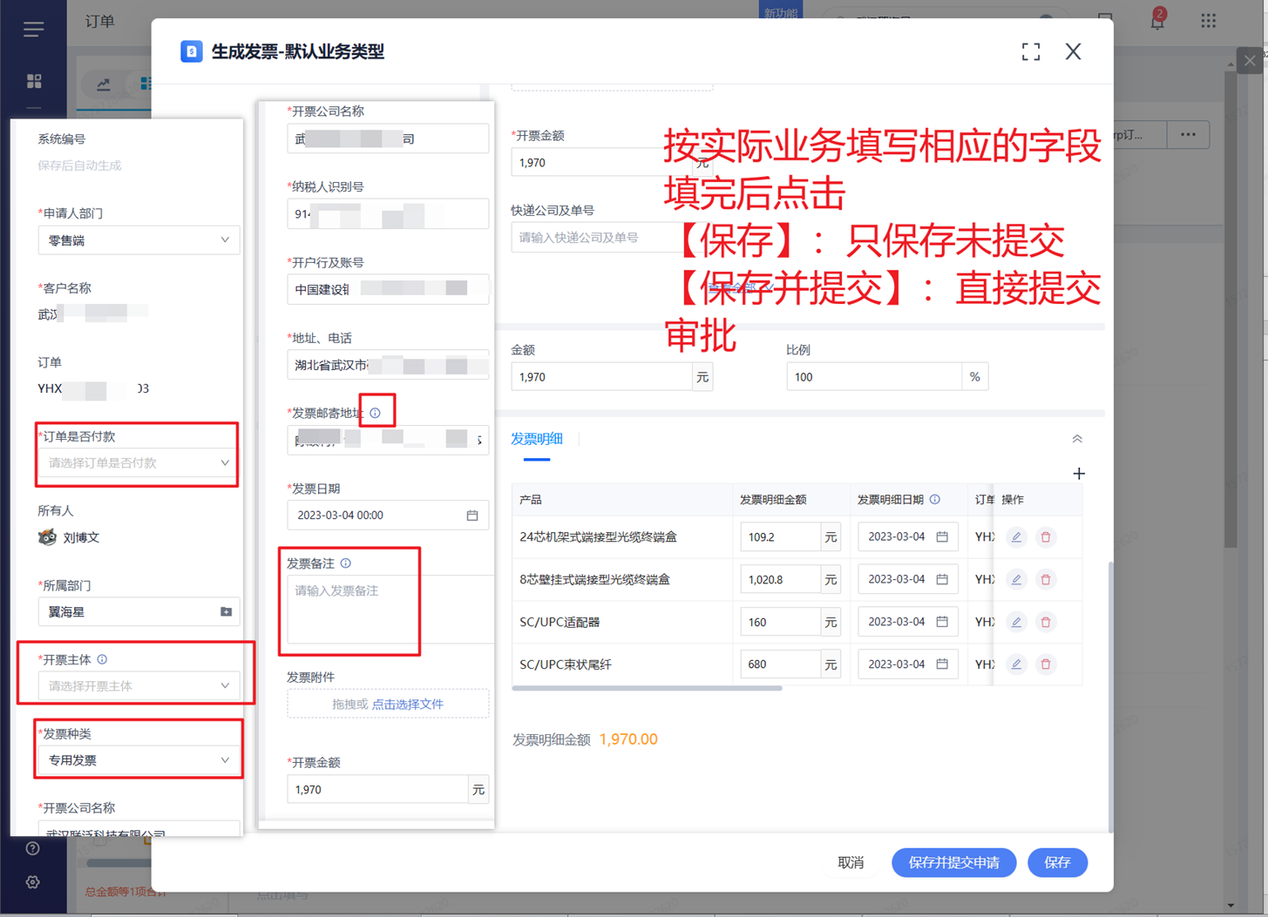Click the 发票明细金额 total 1,970.00
The image size is (1268, 917).
(x=628, y=739)
